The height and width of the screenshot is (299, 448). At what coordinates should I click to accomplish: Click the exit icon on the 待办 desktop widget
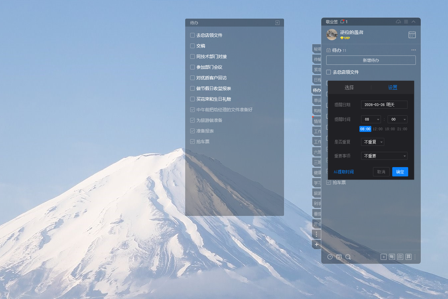[x=277, y=23]
